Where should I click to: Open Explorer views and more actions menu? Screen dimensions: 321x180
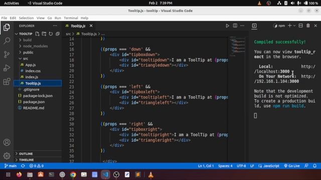coord(55,25)
